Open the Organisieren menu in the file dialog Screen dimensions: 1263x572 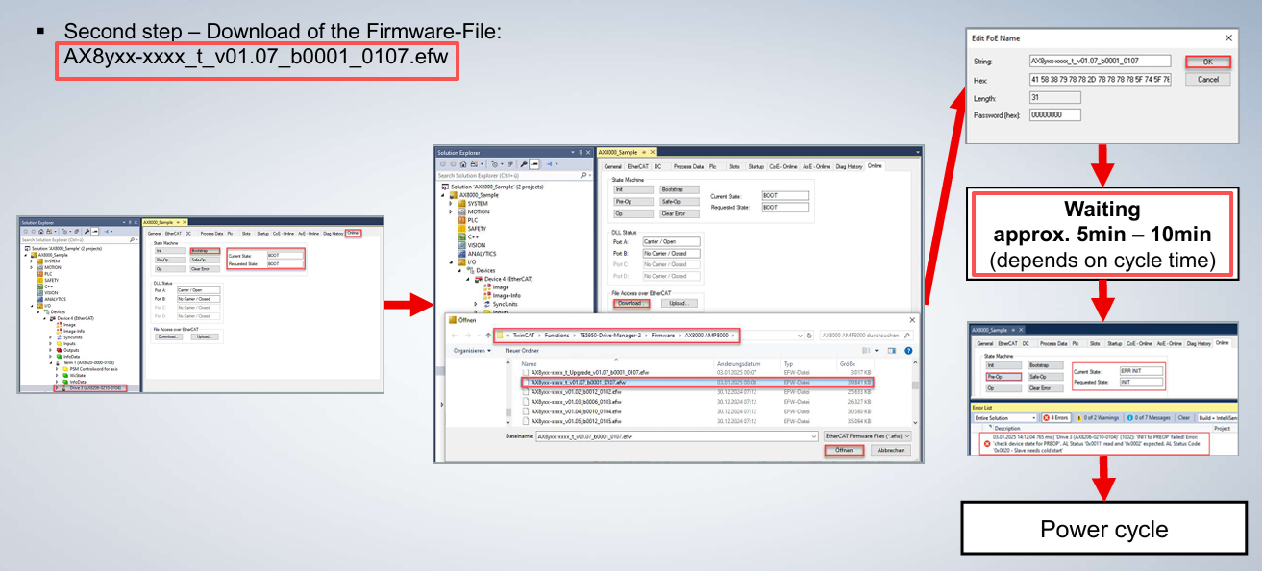coord(473,351)
